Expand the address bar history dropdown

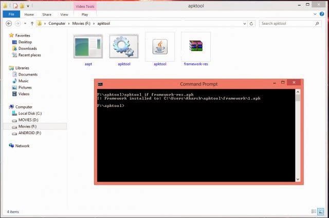coord(245,24)
